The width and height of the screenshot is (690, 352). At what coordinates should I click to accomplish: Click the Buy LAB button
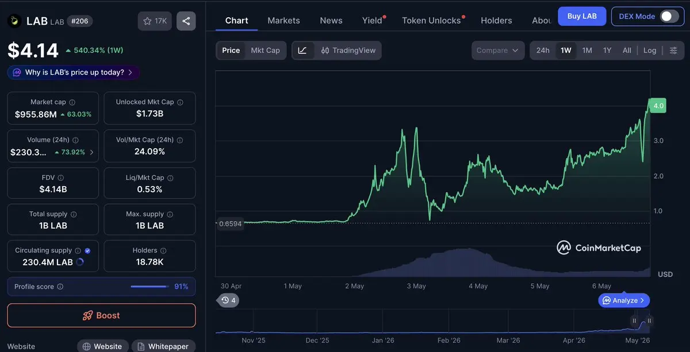point(582,16)
